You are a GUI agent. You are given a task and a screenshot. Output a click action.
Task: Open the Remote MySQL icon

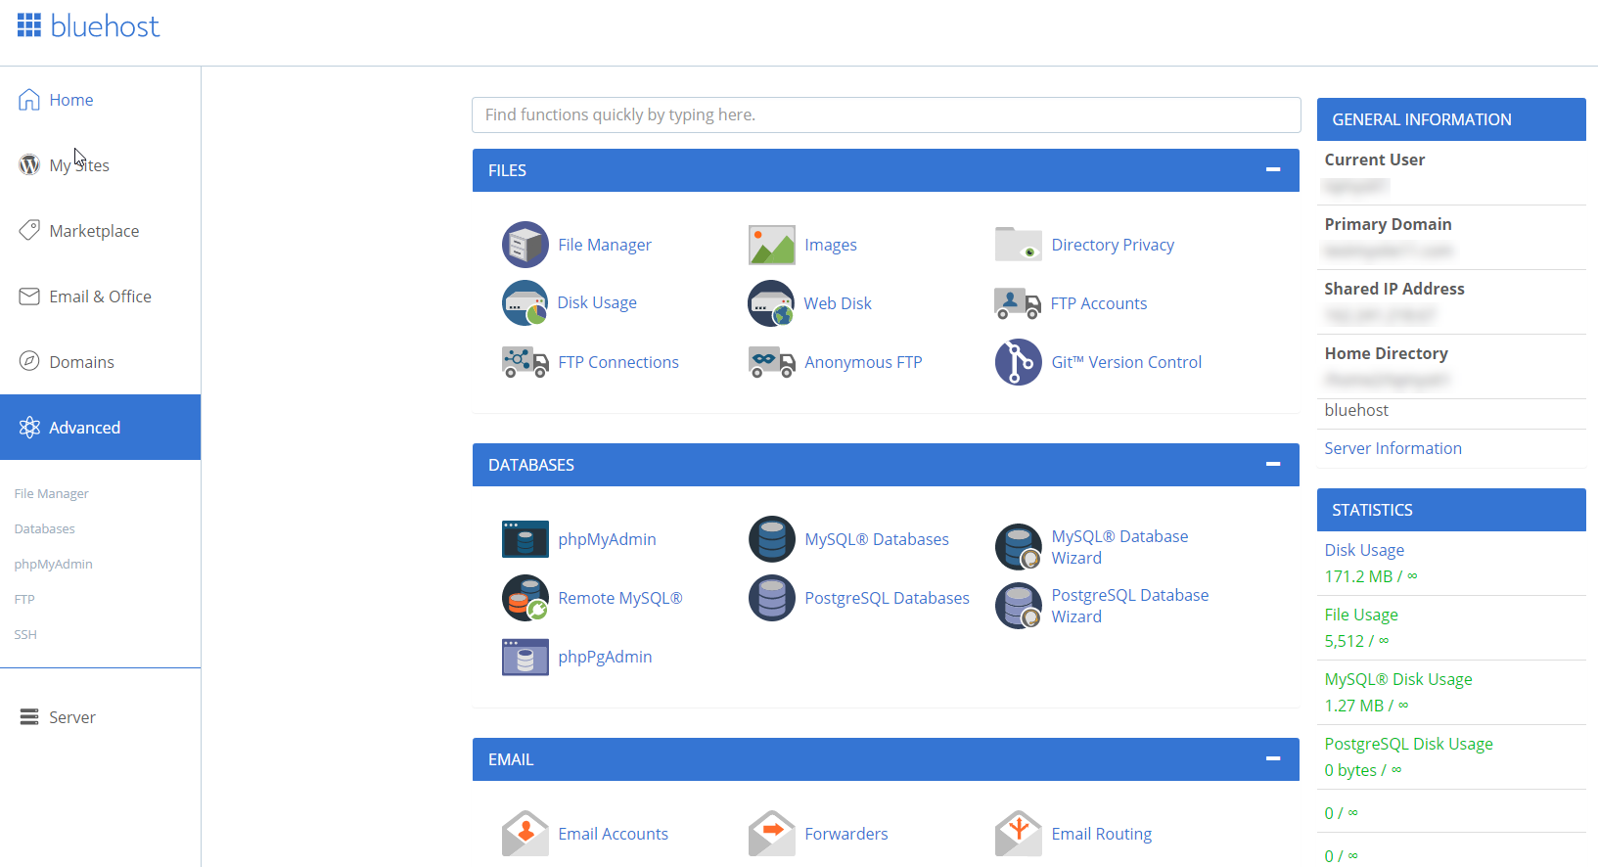pos(525,598)
